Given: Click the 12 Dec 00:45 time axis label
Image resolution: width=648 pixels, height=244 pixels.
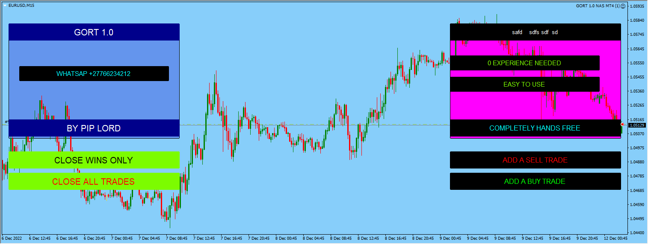Looking at the screenshot, I should pos(615,238).
